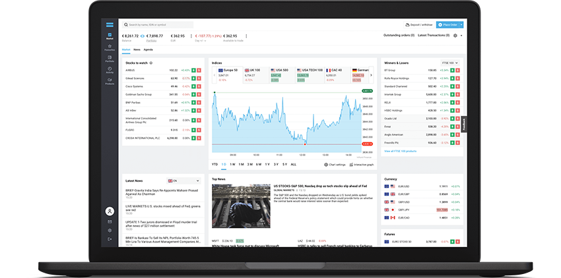Viewport: 561px width, 278px height.
Task: Open the Feedback side tab
Action: (464, 125)
